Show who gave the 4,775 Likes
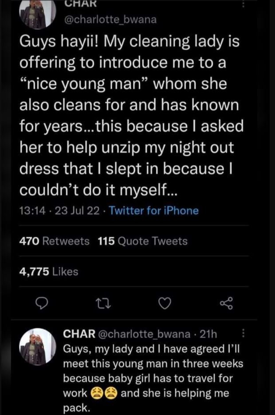The image size is (275, 415). (49, 271)
